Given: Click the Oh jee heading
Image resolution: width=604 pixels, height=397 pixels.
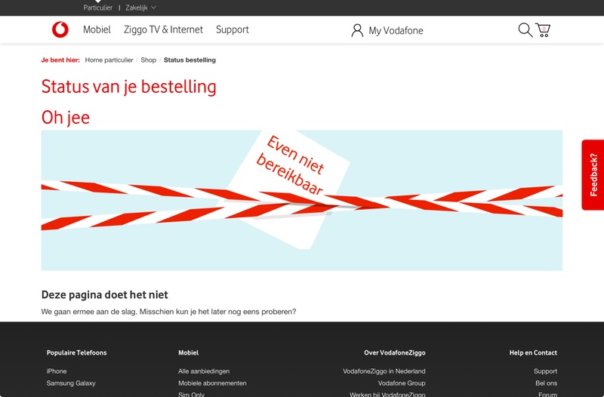Looking at the screenshot, I should point(66,118).
